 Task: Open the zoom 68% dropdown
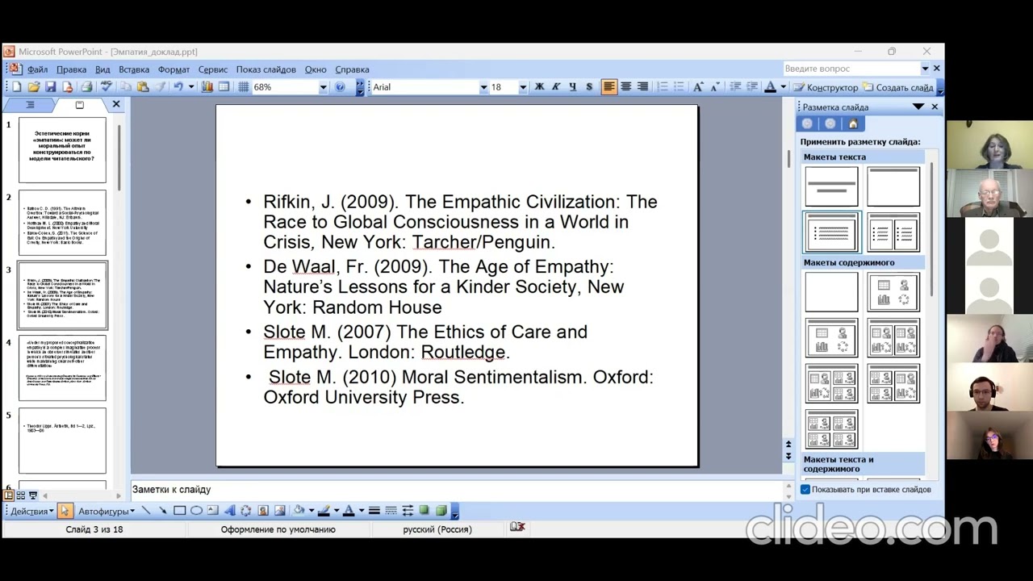tap(323, 87)
